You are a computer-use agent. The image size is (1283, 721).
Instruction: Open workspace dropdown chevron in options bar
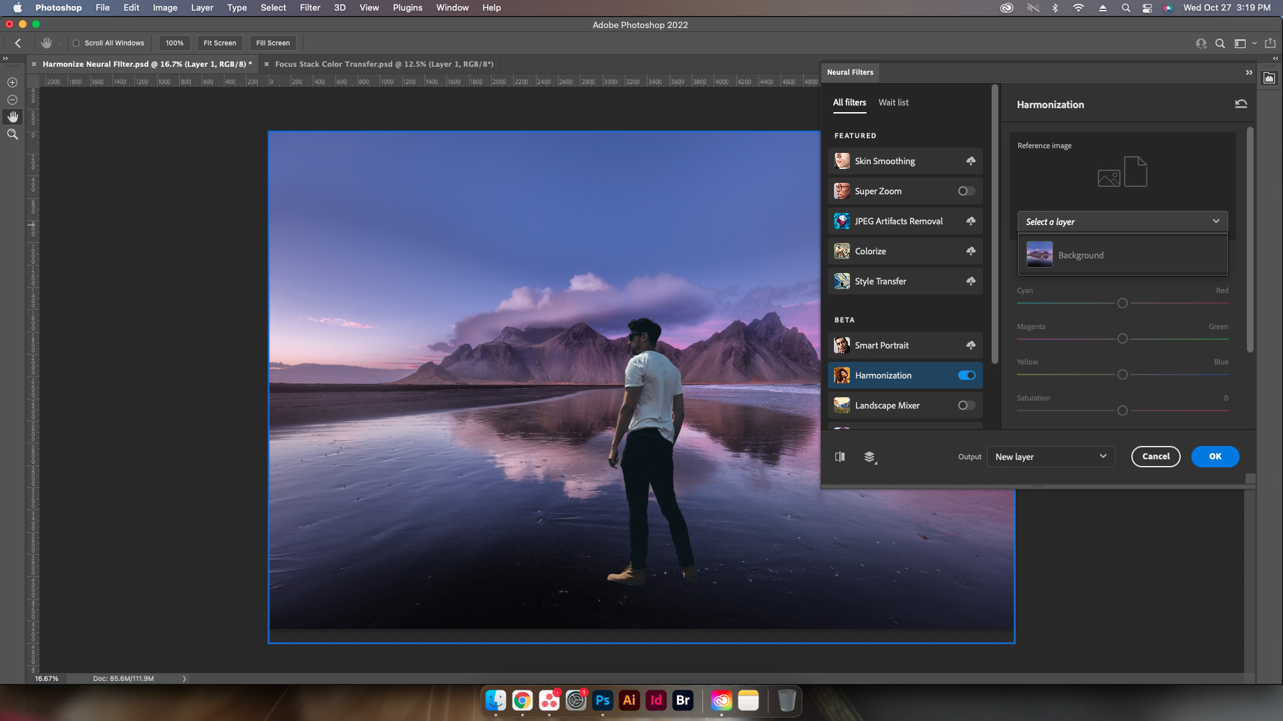point(1254,43)
